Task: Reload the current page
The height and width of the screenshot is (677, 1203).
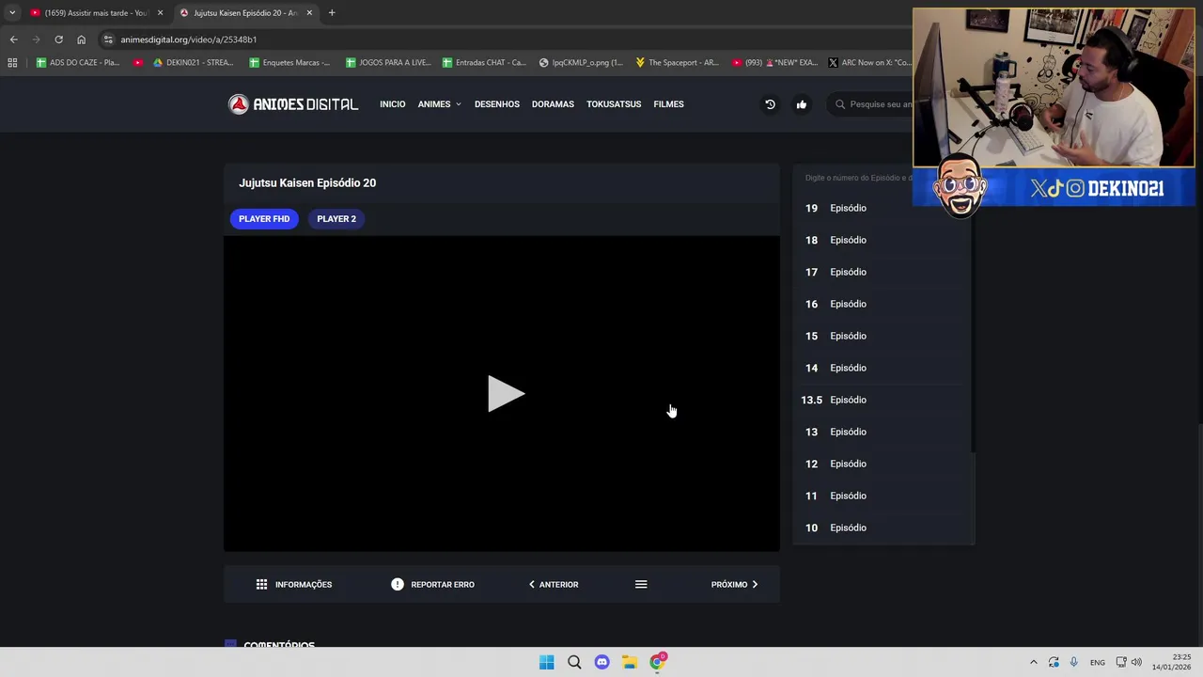Action: coord(58,39)
